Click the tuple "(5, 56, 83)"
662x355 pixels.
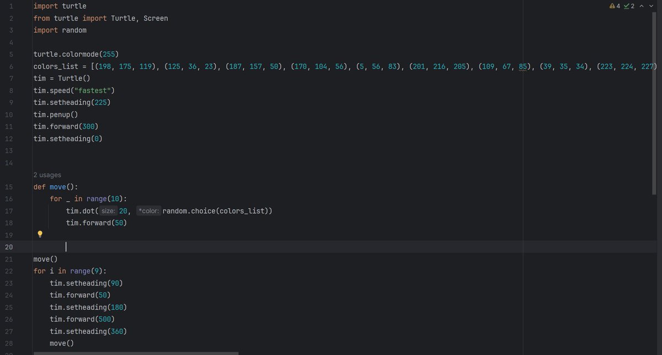pyautogui.click(x=380, y=67)
